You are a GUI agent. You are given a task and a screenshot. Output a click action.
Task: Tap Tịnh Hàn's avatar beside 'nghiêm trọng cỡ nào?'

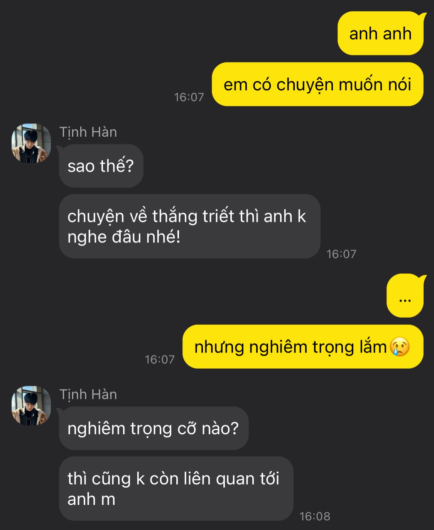[31, 406]
